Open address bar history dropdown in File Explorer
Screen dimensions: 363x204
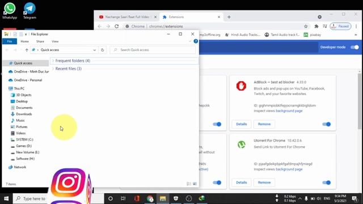pos(95,50)
